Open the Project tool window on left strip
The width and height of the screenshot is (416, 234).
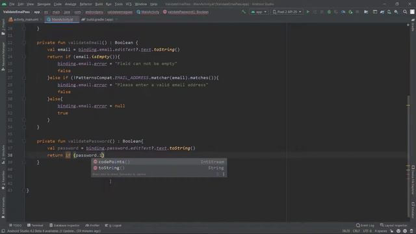3,27
